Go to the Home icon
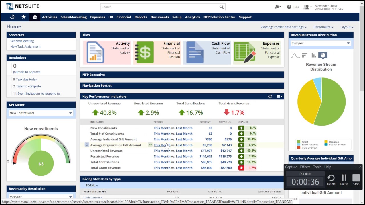This screenshot has height=205, width=365. pos(35,17)
